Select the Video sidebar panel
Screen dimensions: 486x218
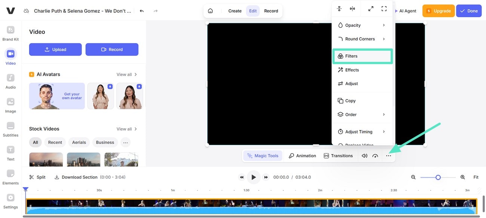(x=10, y=57)
